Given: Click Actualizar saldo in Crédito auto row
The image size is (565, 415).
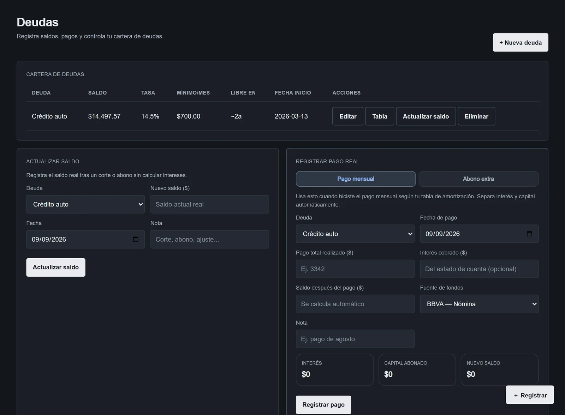Looking at the screenshot, I should coord(426,116).
